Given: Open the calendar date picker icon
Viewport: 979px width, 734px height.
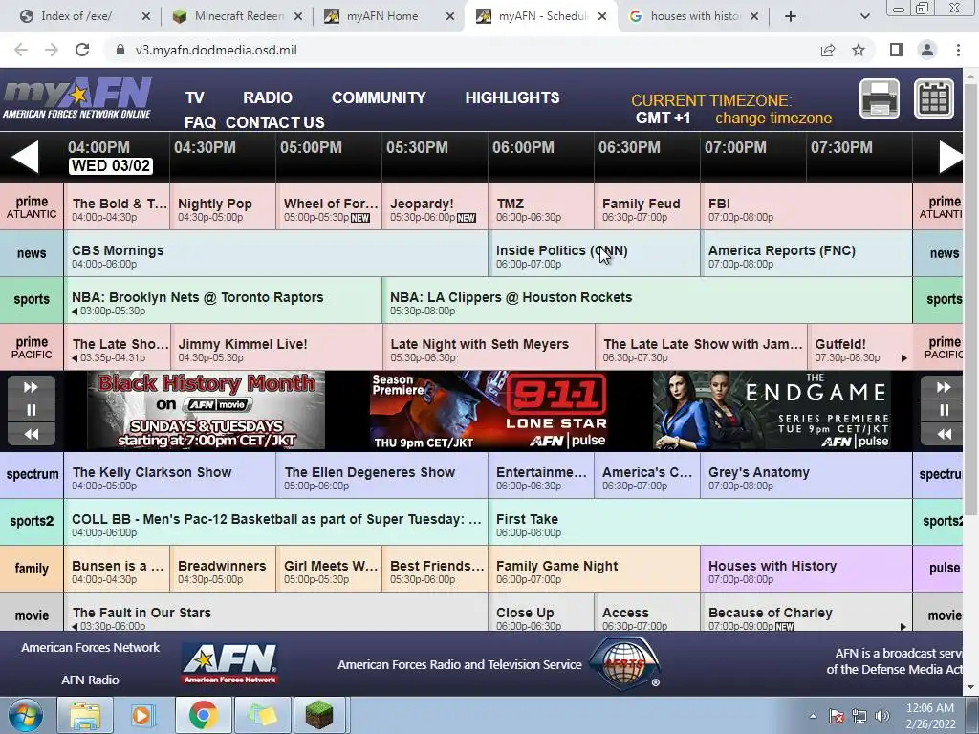Looking at the screenshot, I should pos(934,98).
